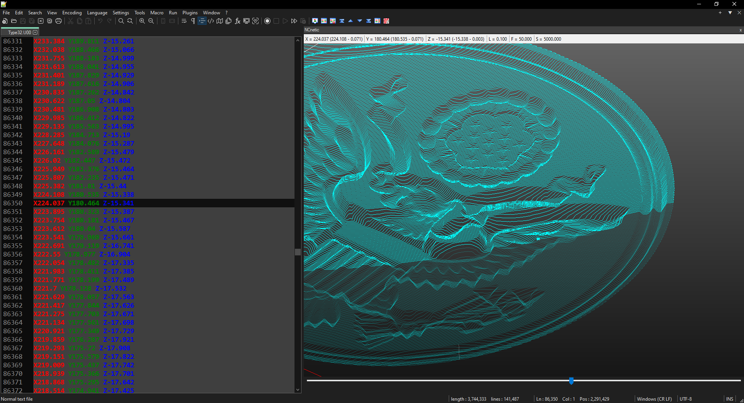
Task: Click the F = 50.000 feed value
Action: pyautogui.click(x=521, y=39)
